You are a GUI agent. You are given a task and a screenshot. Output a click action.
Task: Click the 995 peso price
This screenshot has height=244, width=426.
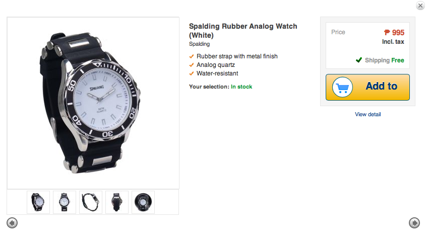tap(394, 33)
